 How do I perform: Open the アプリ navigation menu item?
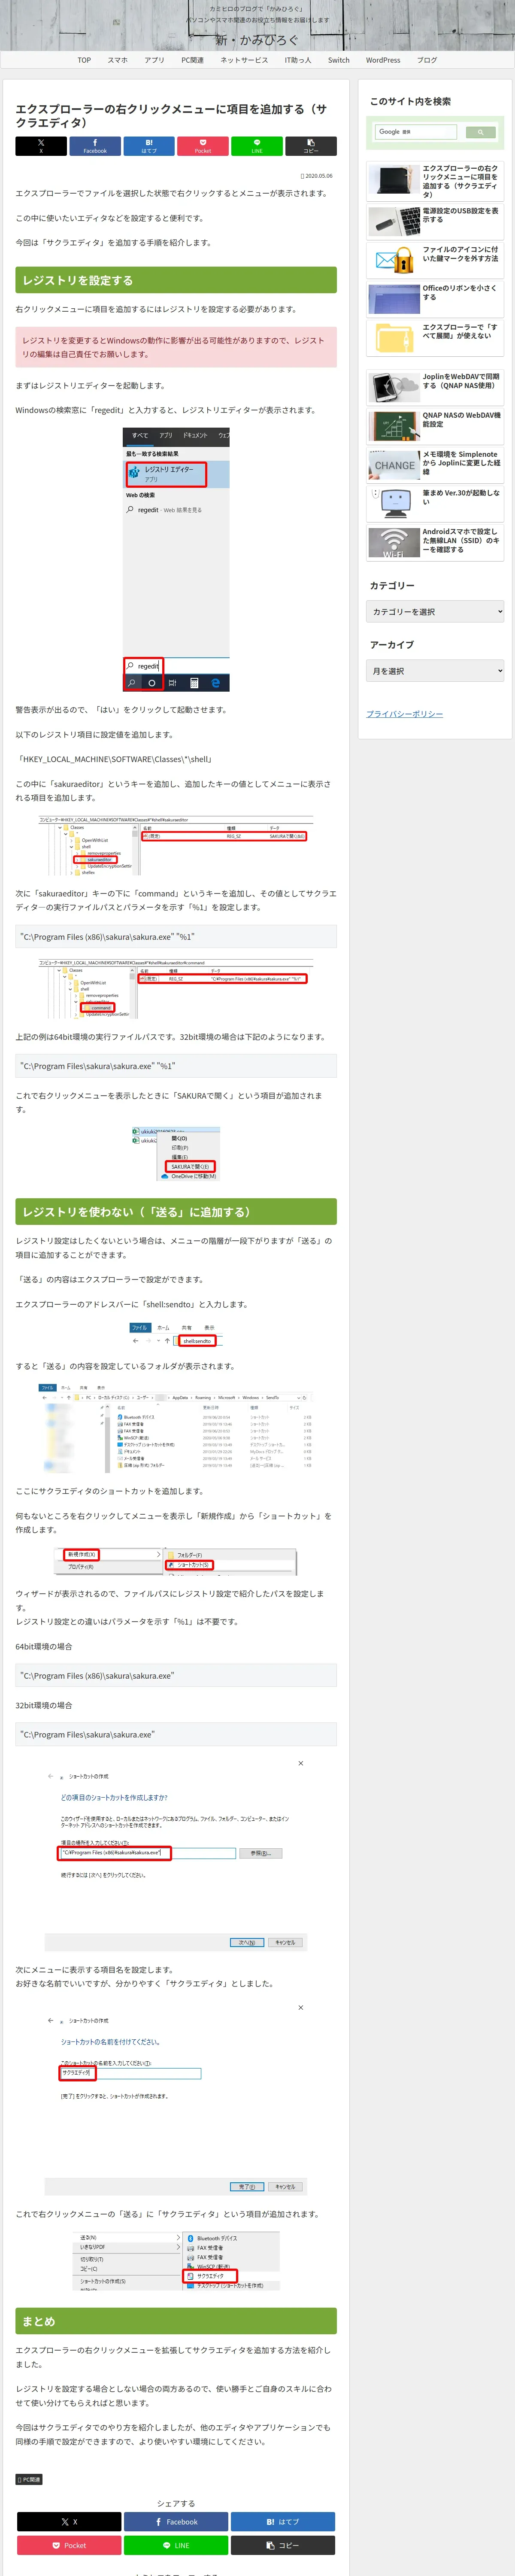tap(154, 60)
